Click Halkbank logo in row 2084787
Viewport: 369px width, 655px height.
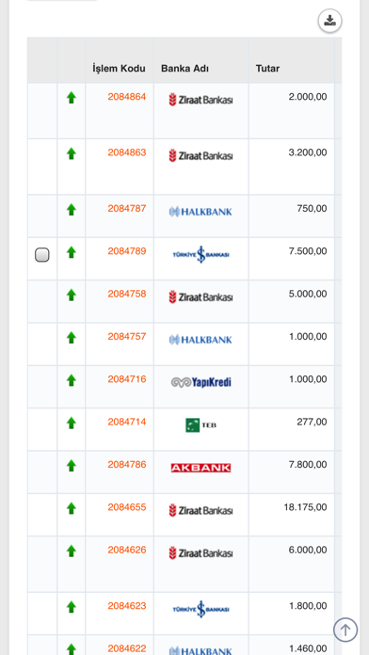click(201, 212)
